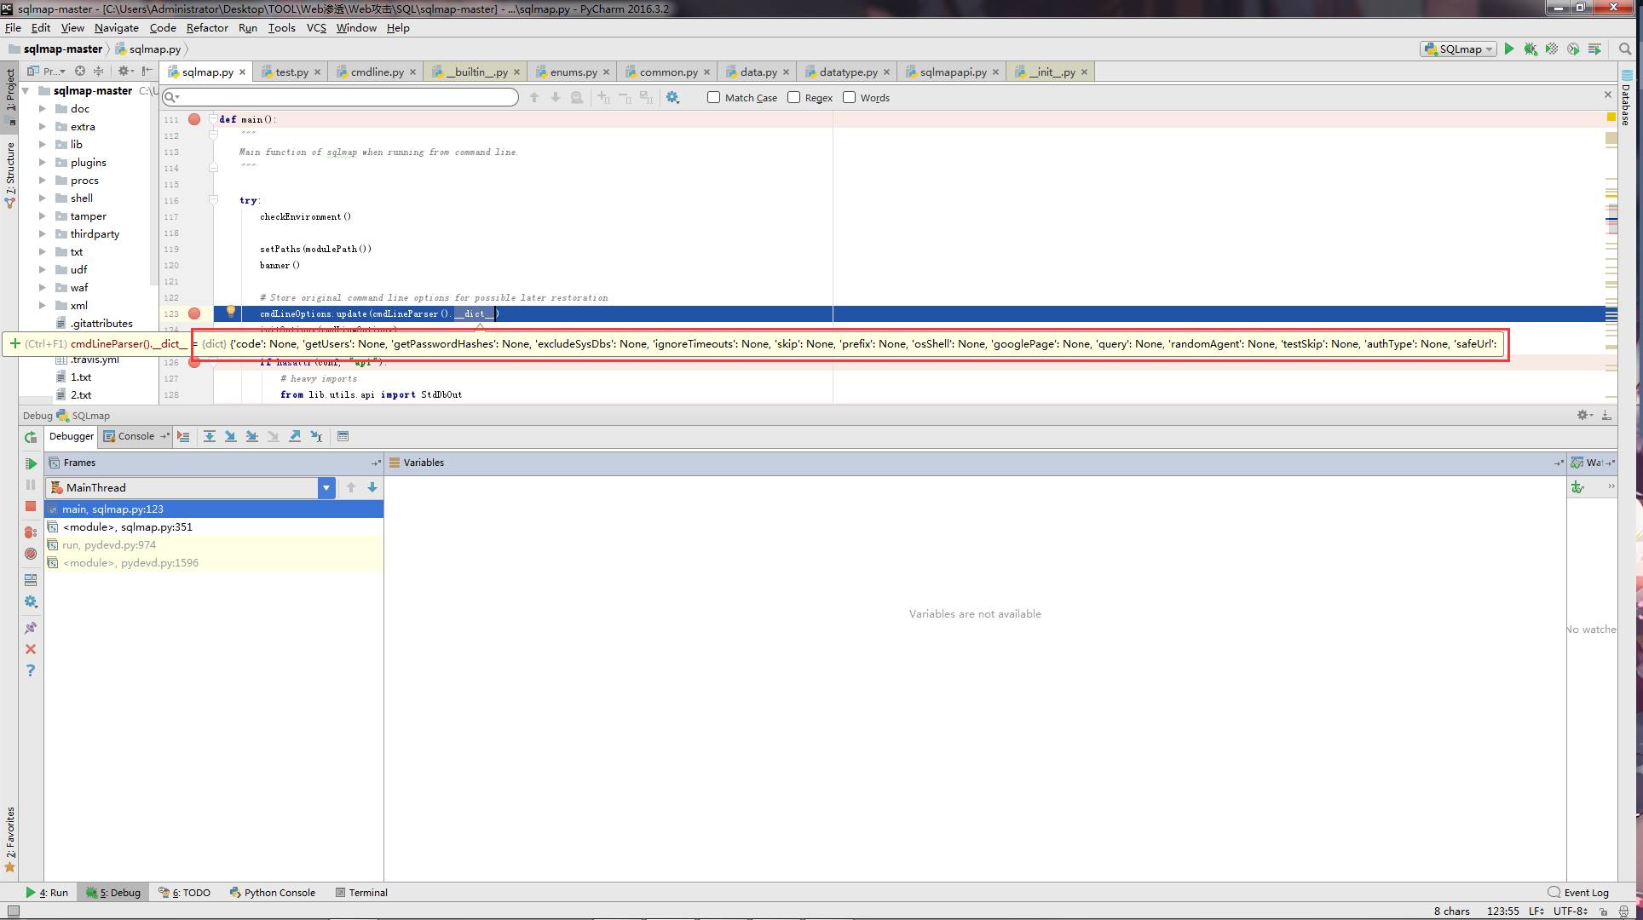
Task: View breakpoints in debug sidebar
Action: tap(31, 532)
